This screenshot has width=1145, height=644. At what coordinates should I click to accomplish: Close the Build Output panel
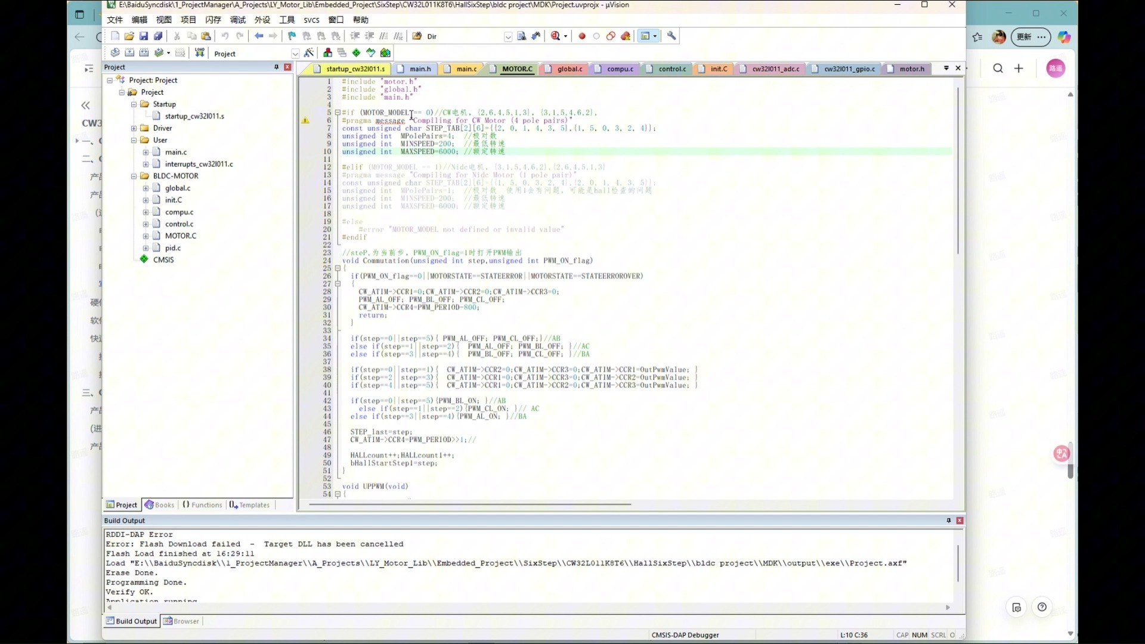tap(960, 521)
